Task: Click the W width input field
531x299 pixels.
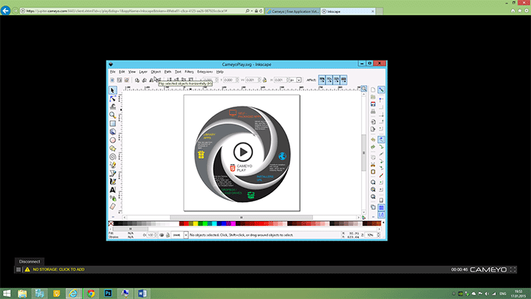Action: click(x=252, y=80)
